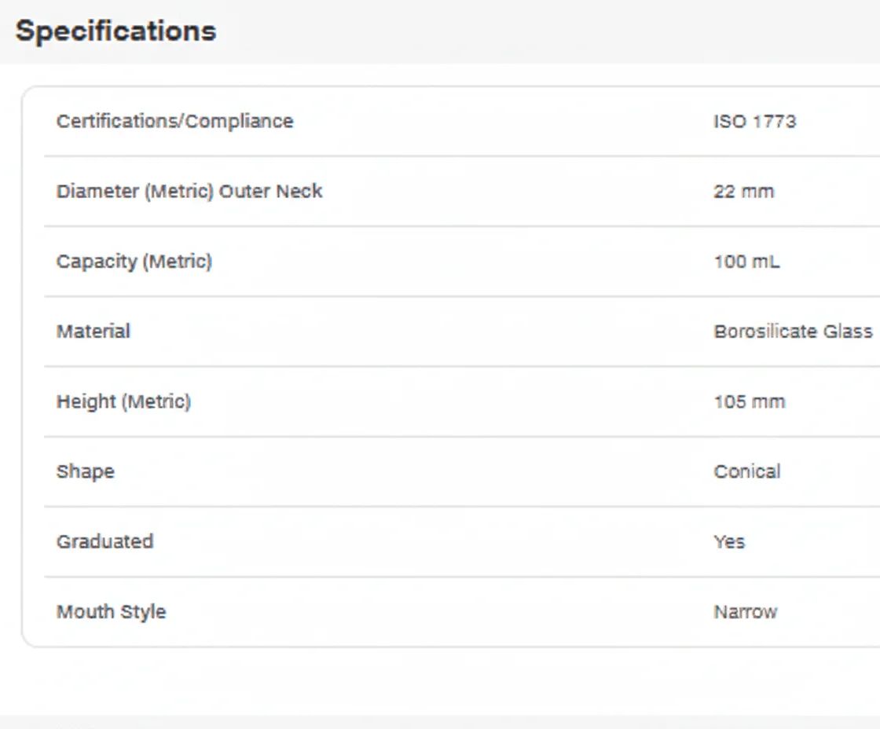Select the Yes value for Graduated
The image size is (880, 729).
coord(729,542)
